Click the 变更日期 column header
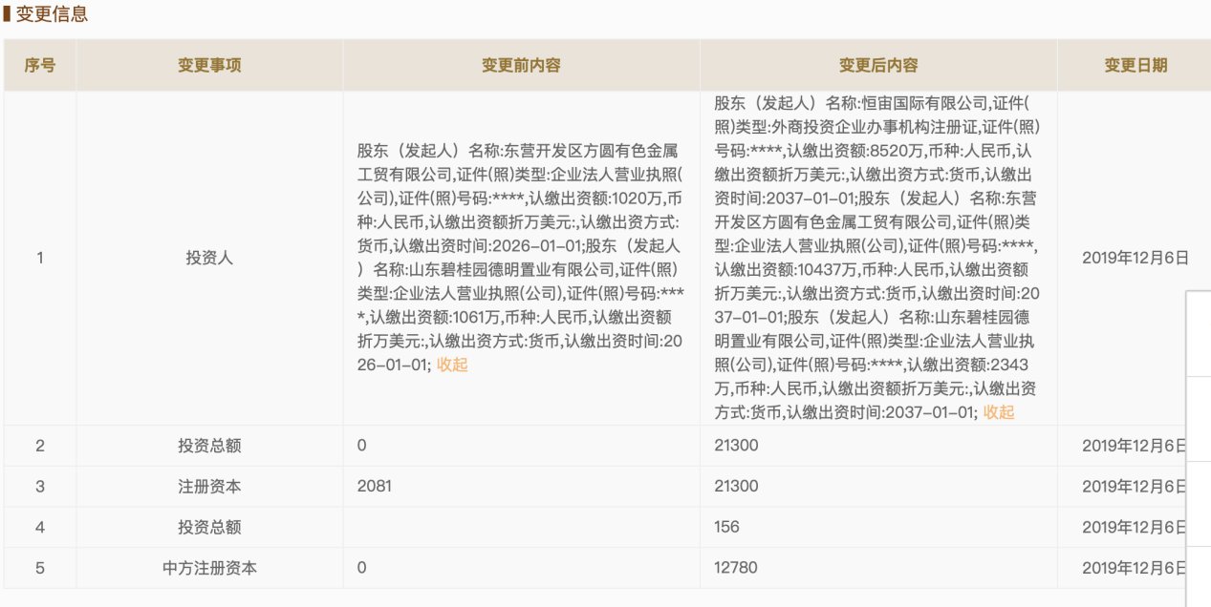1211x607 pixels. click(x=1135, y=66)
